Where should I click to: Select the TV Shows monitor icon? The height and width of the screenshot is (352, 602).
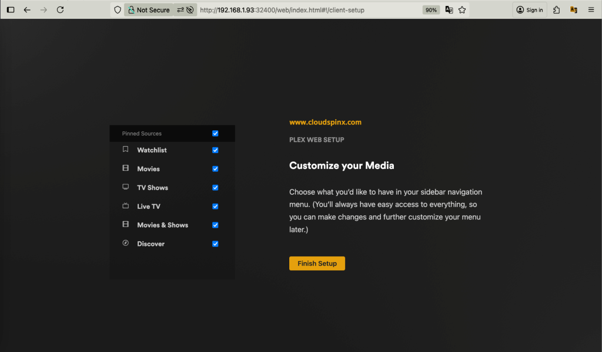(x=125, y=187)
